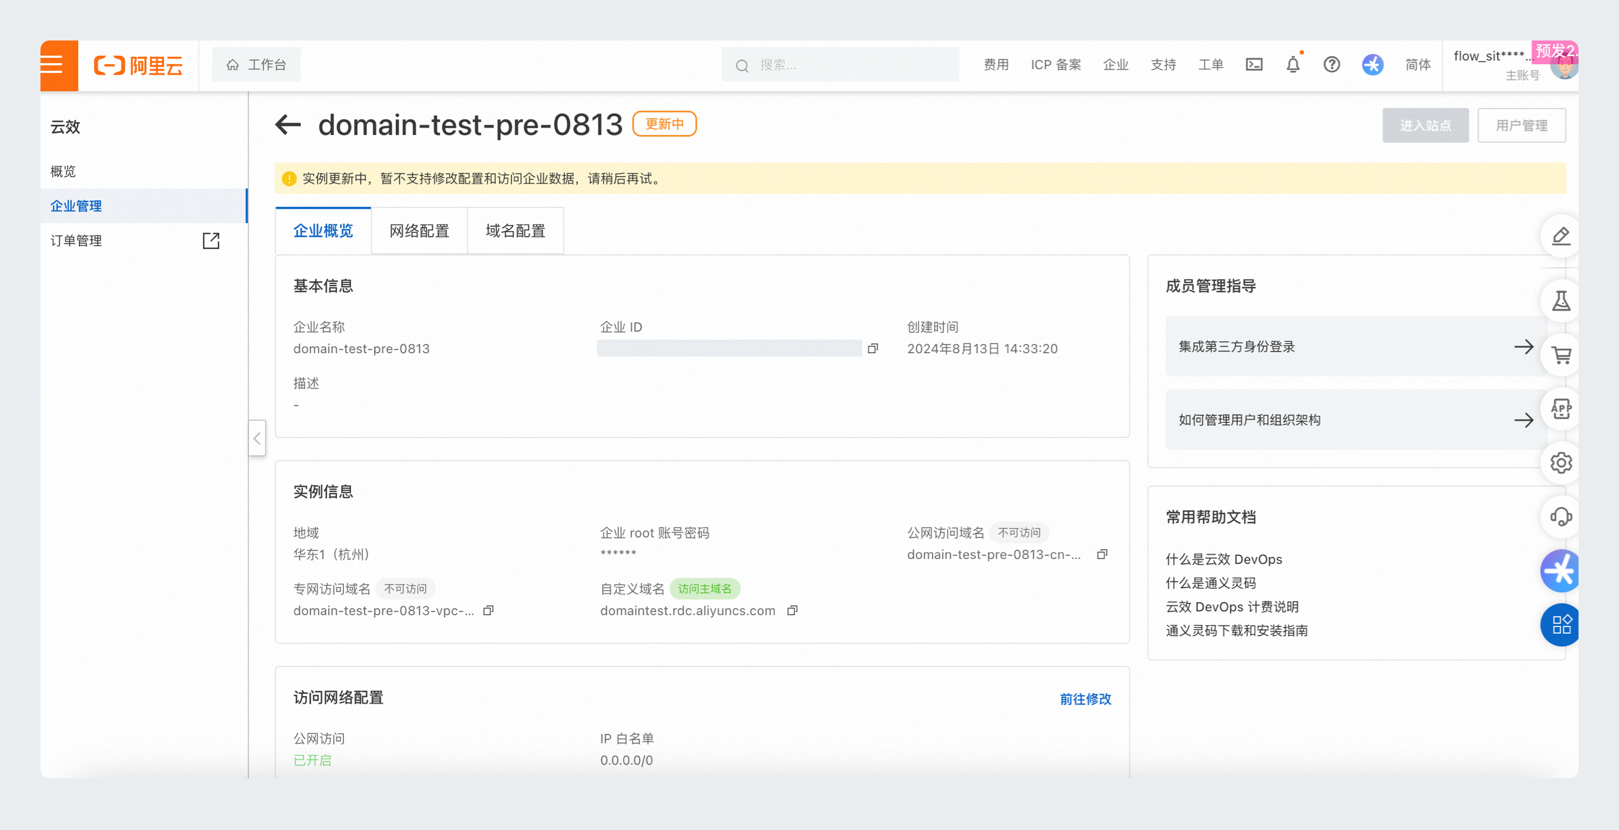Click the Aliyun logo

[x=138, y=65]
